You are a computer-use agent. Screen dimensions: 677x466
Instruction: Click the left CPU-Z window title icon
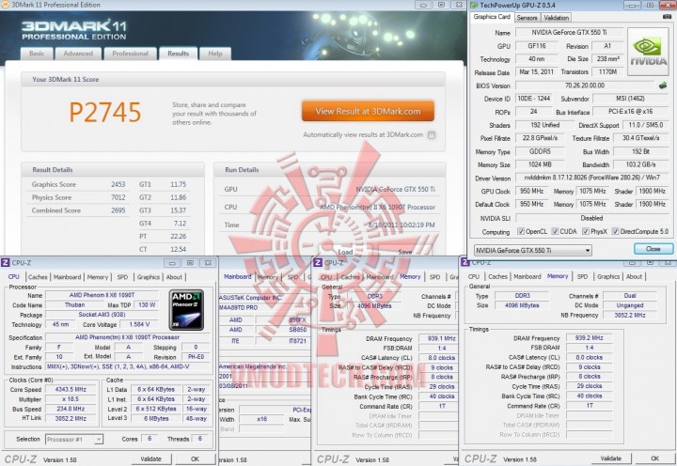(6, 263)
